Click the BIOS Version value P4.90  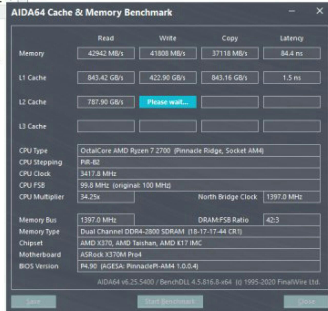pos(199,266)
